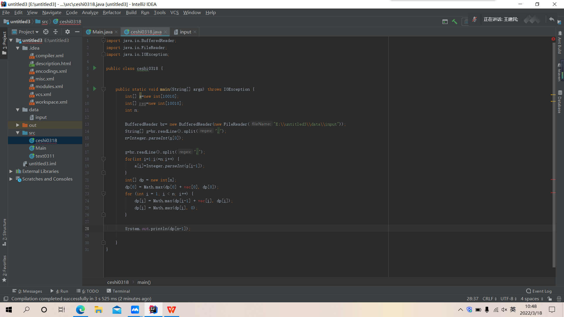The height and width of the screenshot is (317, 564).
Task: Click Collapse All icon in Project panel
Action: coord(56,32)
